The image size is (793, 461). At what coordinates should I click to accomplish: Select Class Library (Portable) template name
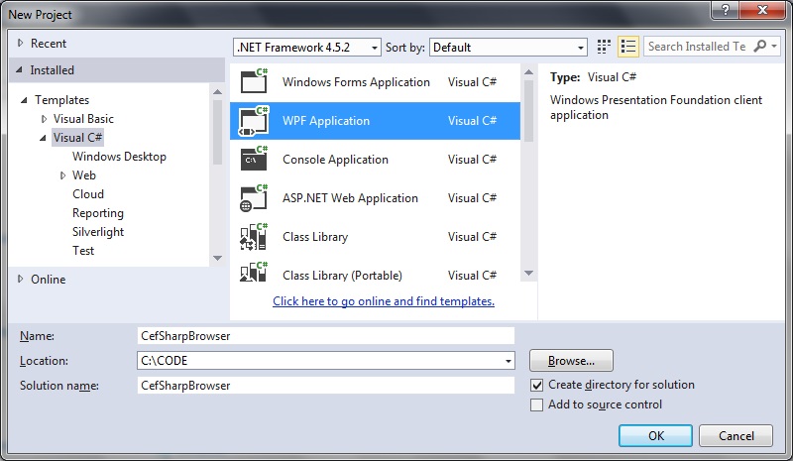point(342,276)
